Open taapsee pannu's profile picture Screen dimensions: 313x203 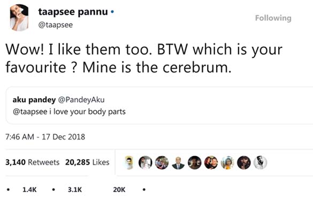click(x=19, y=18)
